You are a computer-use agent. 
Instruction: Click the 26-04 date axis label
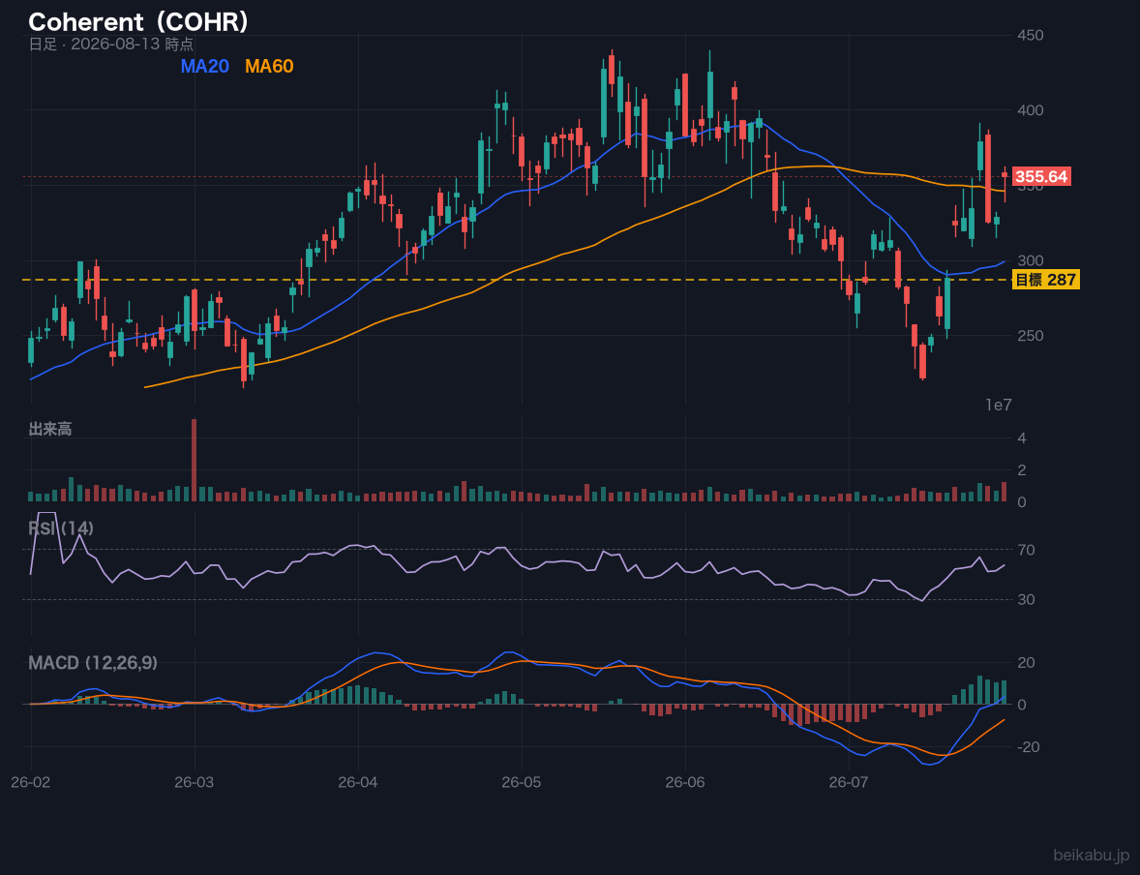(358, 783)
